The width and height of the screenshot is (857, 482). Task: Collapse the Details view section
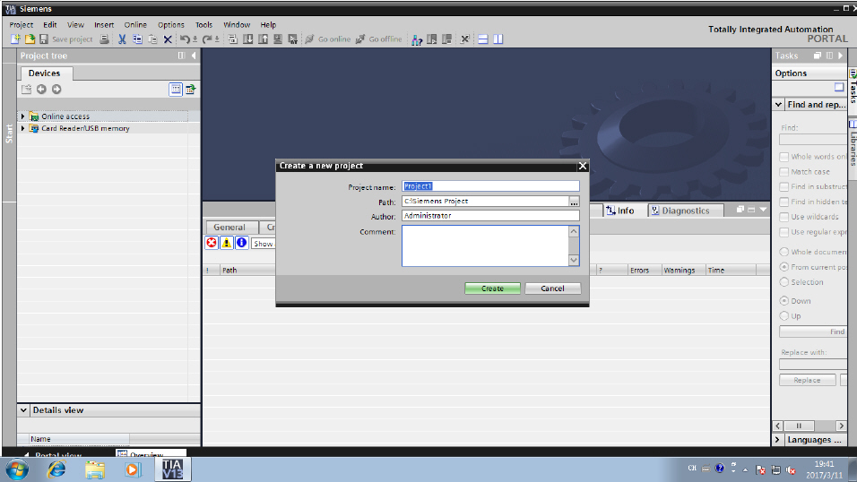[23, 410]
